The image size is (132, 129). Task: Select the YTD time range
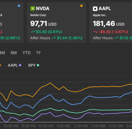tap(26, 53)
